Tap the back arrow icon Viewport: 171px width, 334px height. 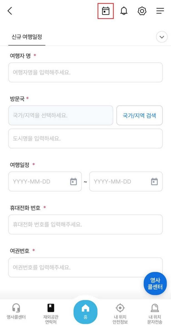[x=10, y=11]
